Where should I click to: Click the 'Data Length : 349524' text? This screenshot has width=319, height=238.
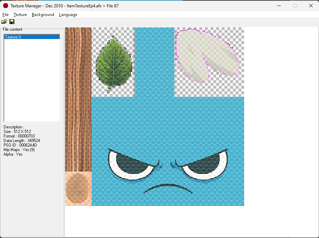click(x=22, y=141)
